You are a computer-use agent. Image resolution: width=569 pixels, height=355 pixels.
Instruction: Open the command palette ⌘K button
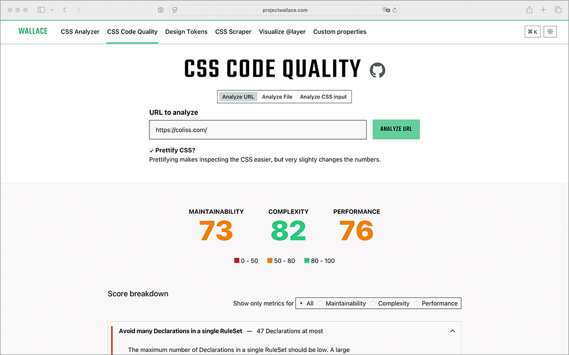tap(532, 32)
